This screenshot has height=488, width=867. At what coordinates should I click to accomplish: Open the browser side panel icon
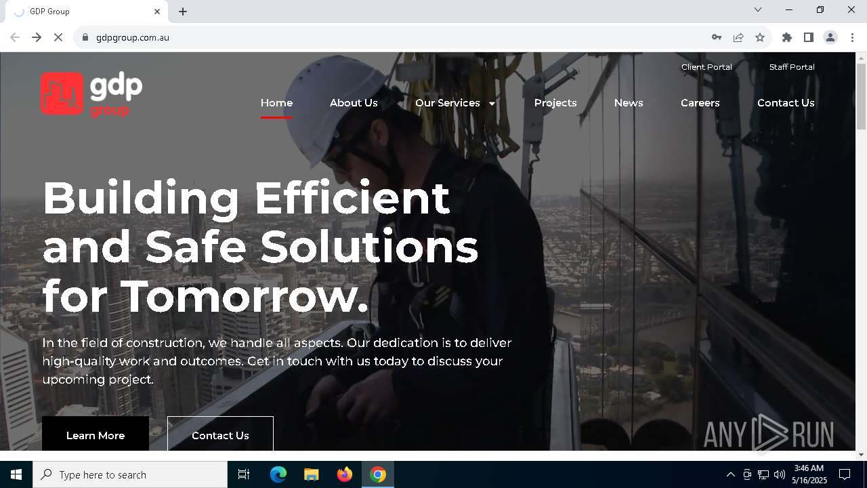(x=809, y=37)
